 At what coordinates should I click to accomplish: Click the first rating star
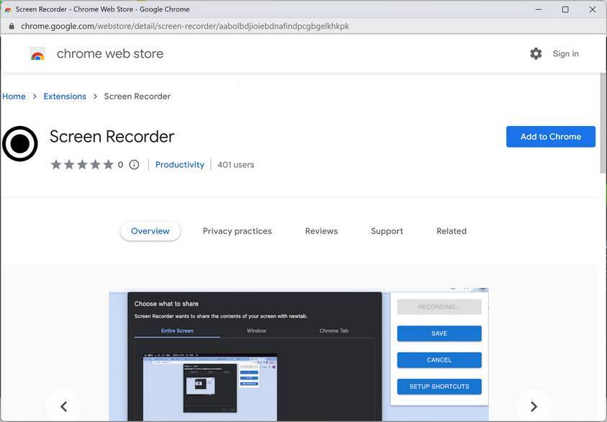pyautogui.click(x=56, y=164)
